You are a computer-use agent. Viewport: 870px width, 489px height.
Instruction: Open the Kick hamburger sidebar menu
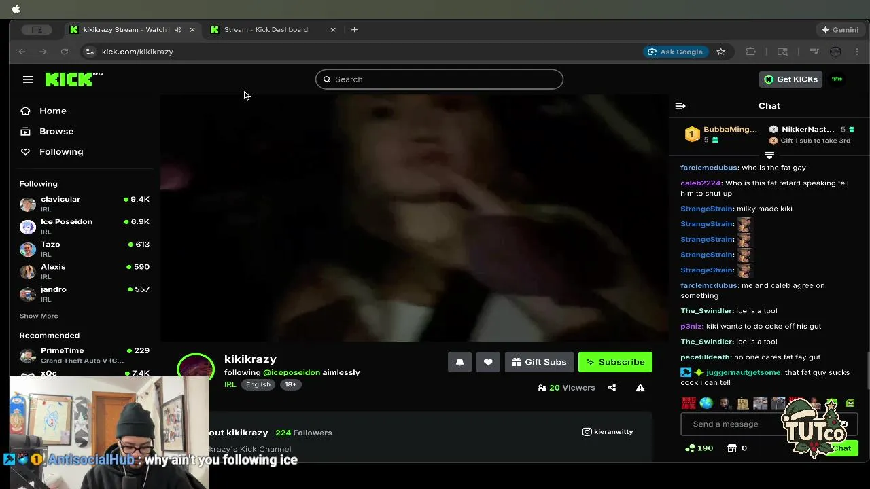click(28, 79)
